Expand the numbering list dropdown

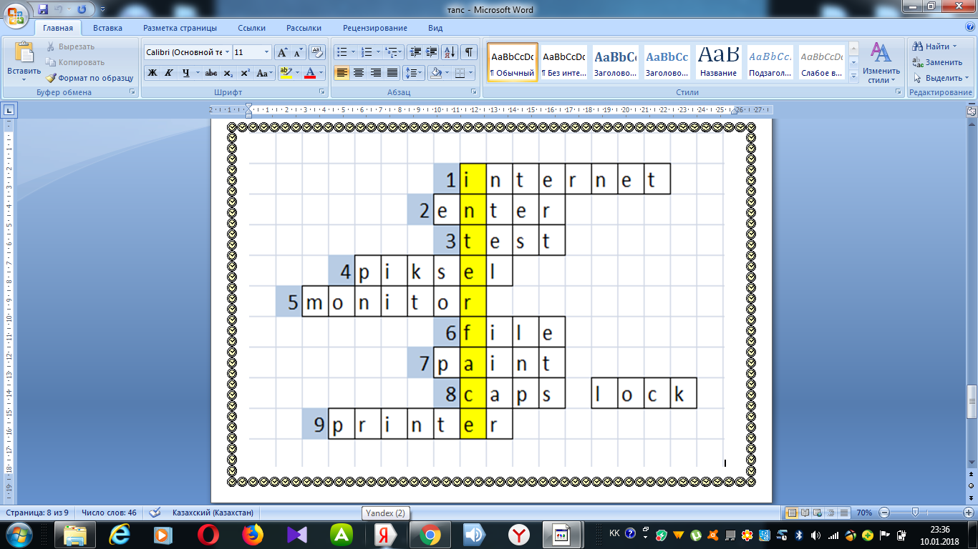[x=377, y=52]
